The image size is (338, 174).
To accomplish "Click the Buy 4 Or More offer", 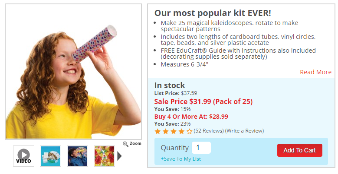I will [x=191, y=117].
